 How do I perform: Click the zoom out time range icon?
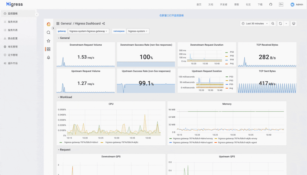coord(273,24)
